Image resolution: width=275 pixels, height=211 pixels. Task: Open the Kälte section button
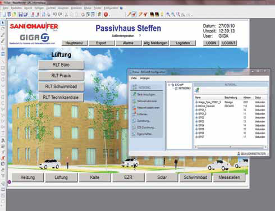tap(95, 177)
